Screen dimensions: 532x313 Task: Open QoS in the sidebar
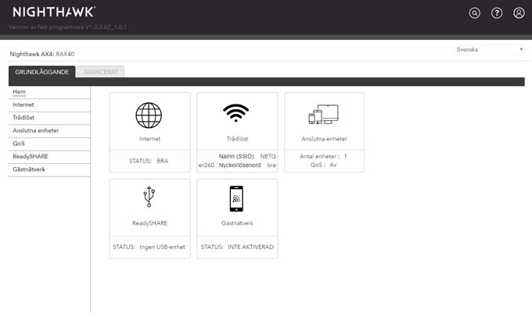pyautogui.click(x=49, y=144)
